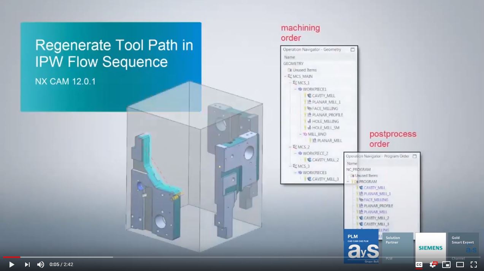The width and height of the screenshot is (484, 271).
Task: Open the player settings gear
Action: tap(433, 265)
